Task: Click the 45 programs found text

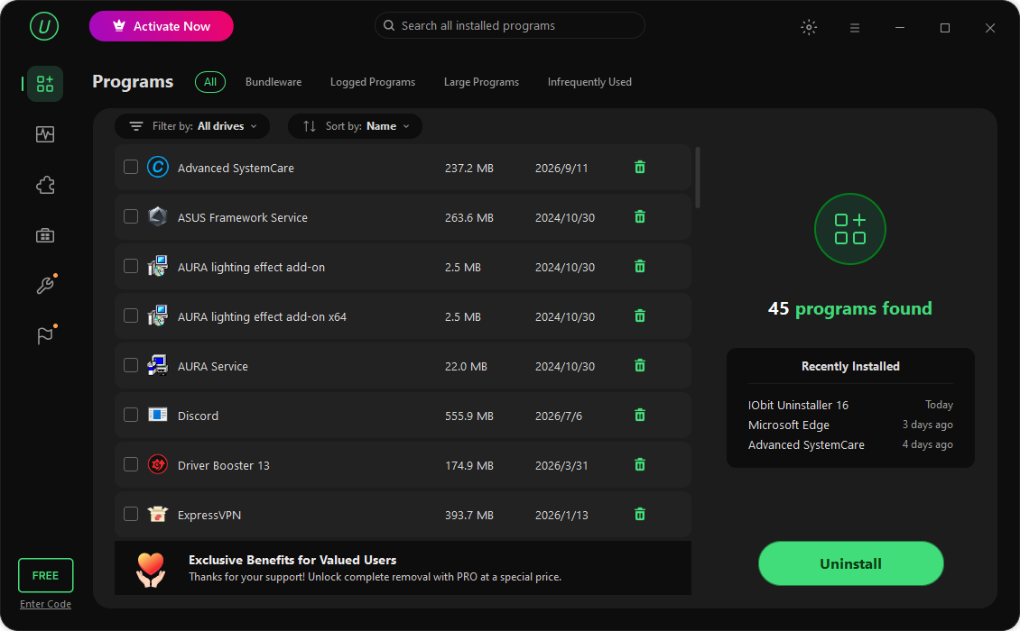Action: [849, 308]
